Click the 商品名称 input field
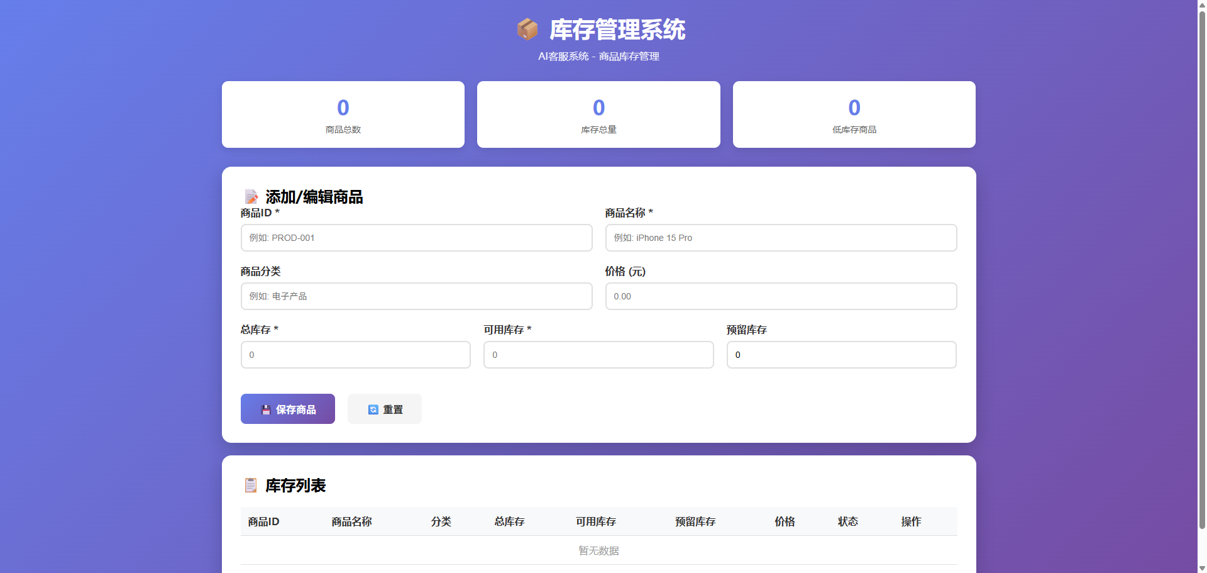Image resolution: width=1207 pixels, height=573 pixels. point(781,238)
